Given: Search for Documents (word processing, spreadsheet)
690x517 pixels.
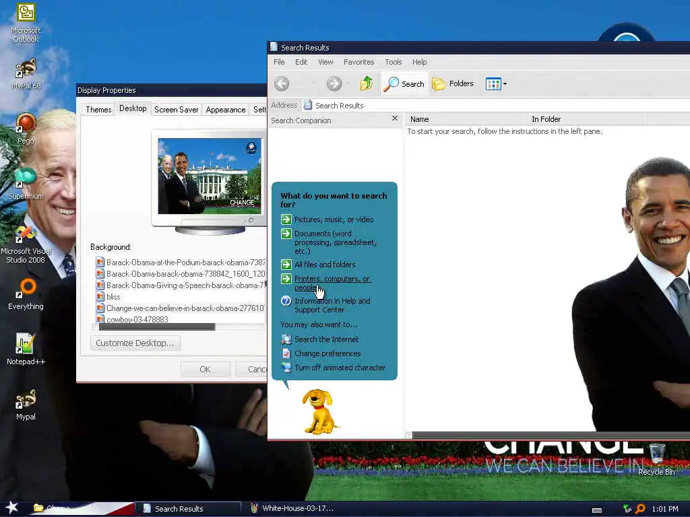Looking at the screenshot, I should pos(336,242).
